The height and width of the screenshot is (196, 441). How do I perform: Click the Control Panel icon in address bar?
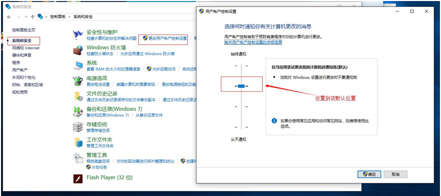click(x=40, y=17)
